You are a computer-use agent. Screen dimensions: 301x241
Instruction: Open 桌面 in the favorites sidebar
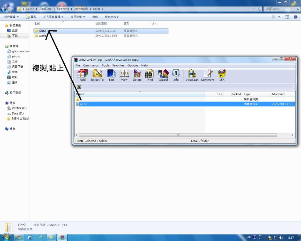(15, 31)
